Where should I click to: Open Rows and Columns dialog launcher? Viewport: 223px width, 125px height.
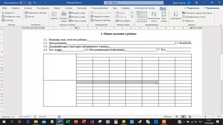(87, 25)
